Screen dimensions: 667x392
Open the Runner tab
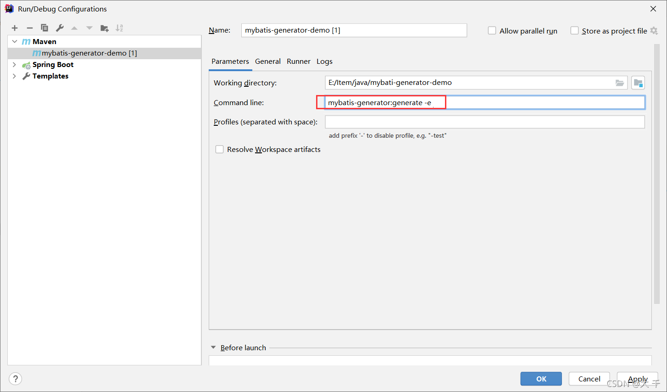299,62
